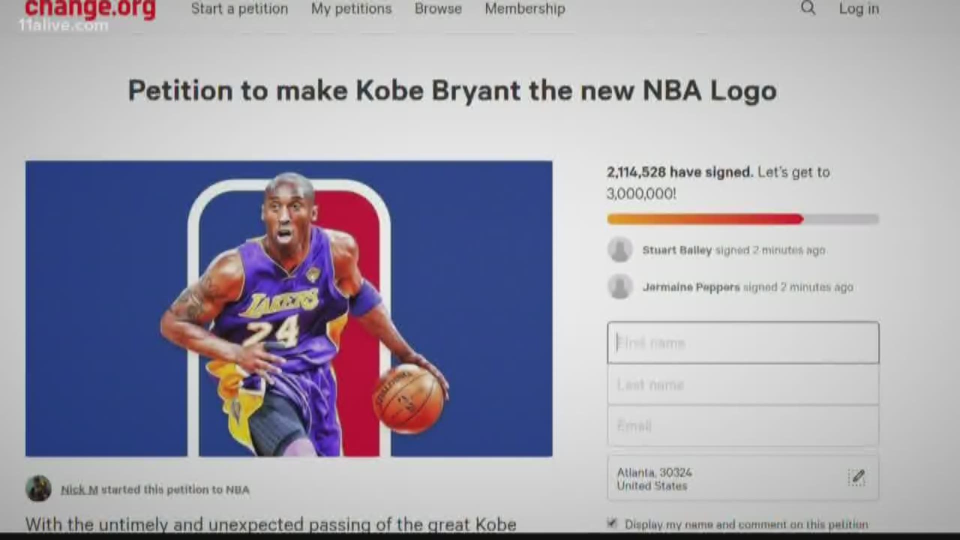Click Jermaine Peppers' avatar icon
The height and width of the screenshot is (540, 960).
pos(620,286)
